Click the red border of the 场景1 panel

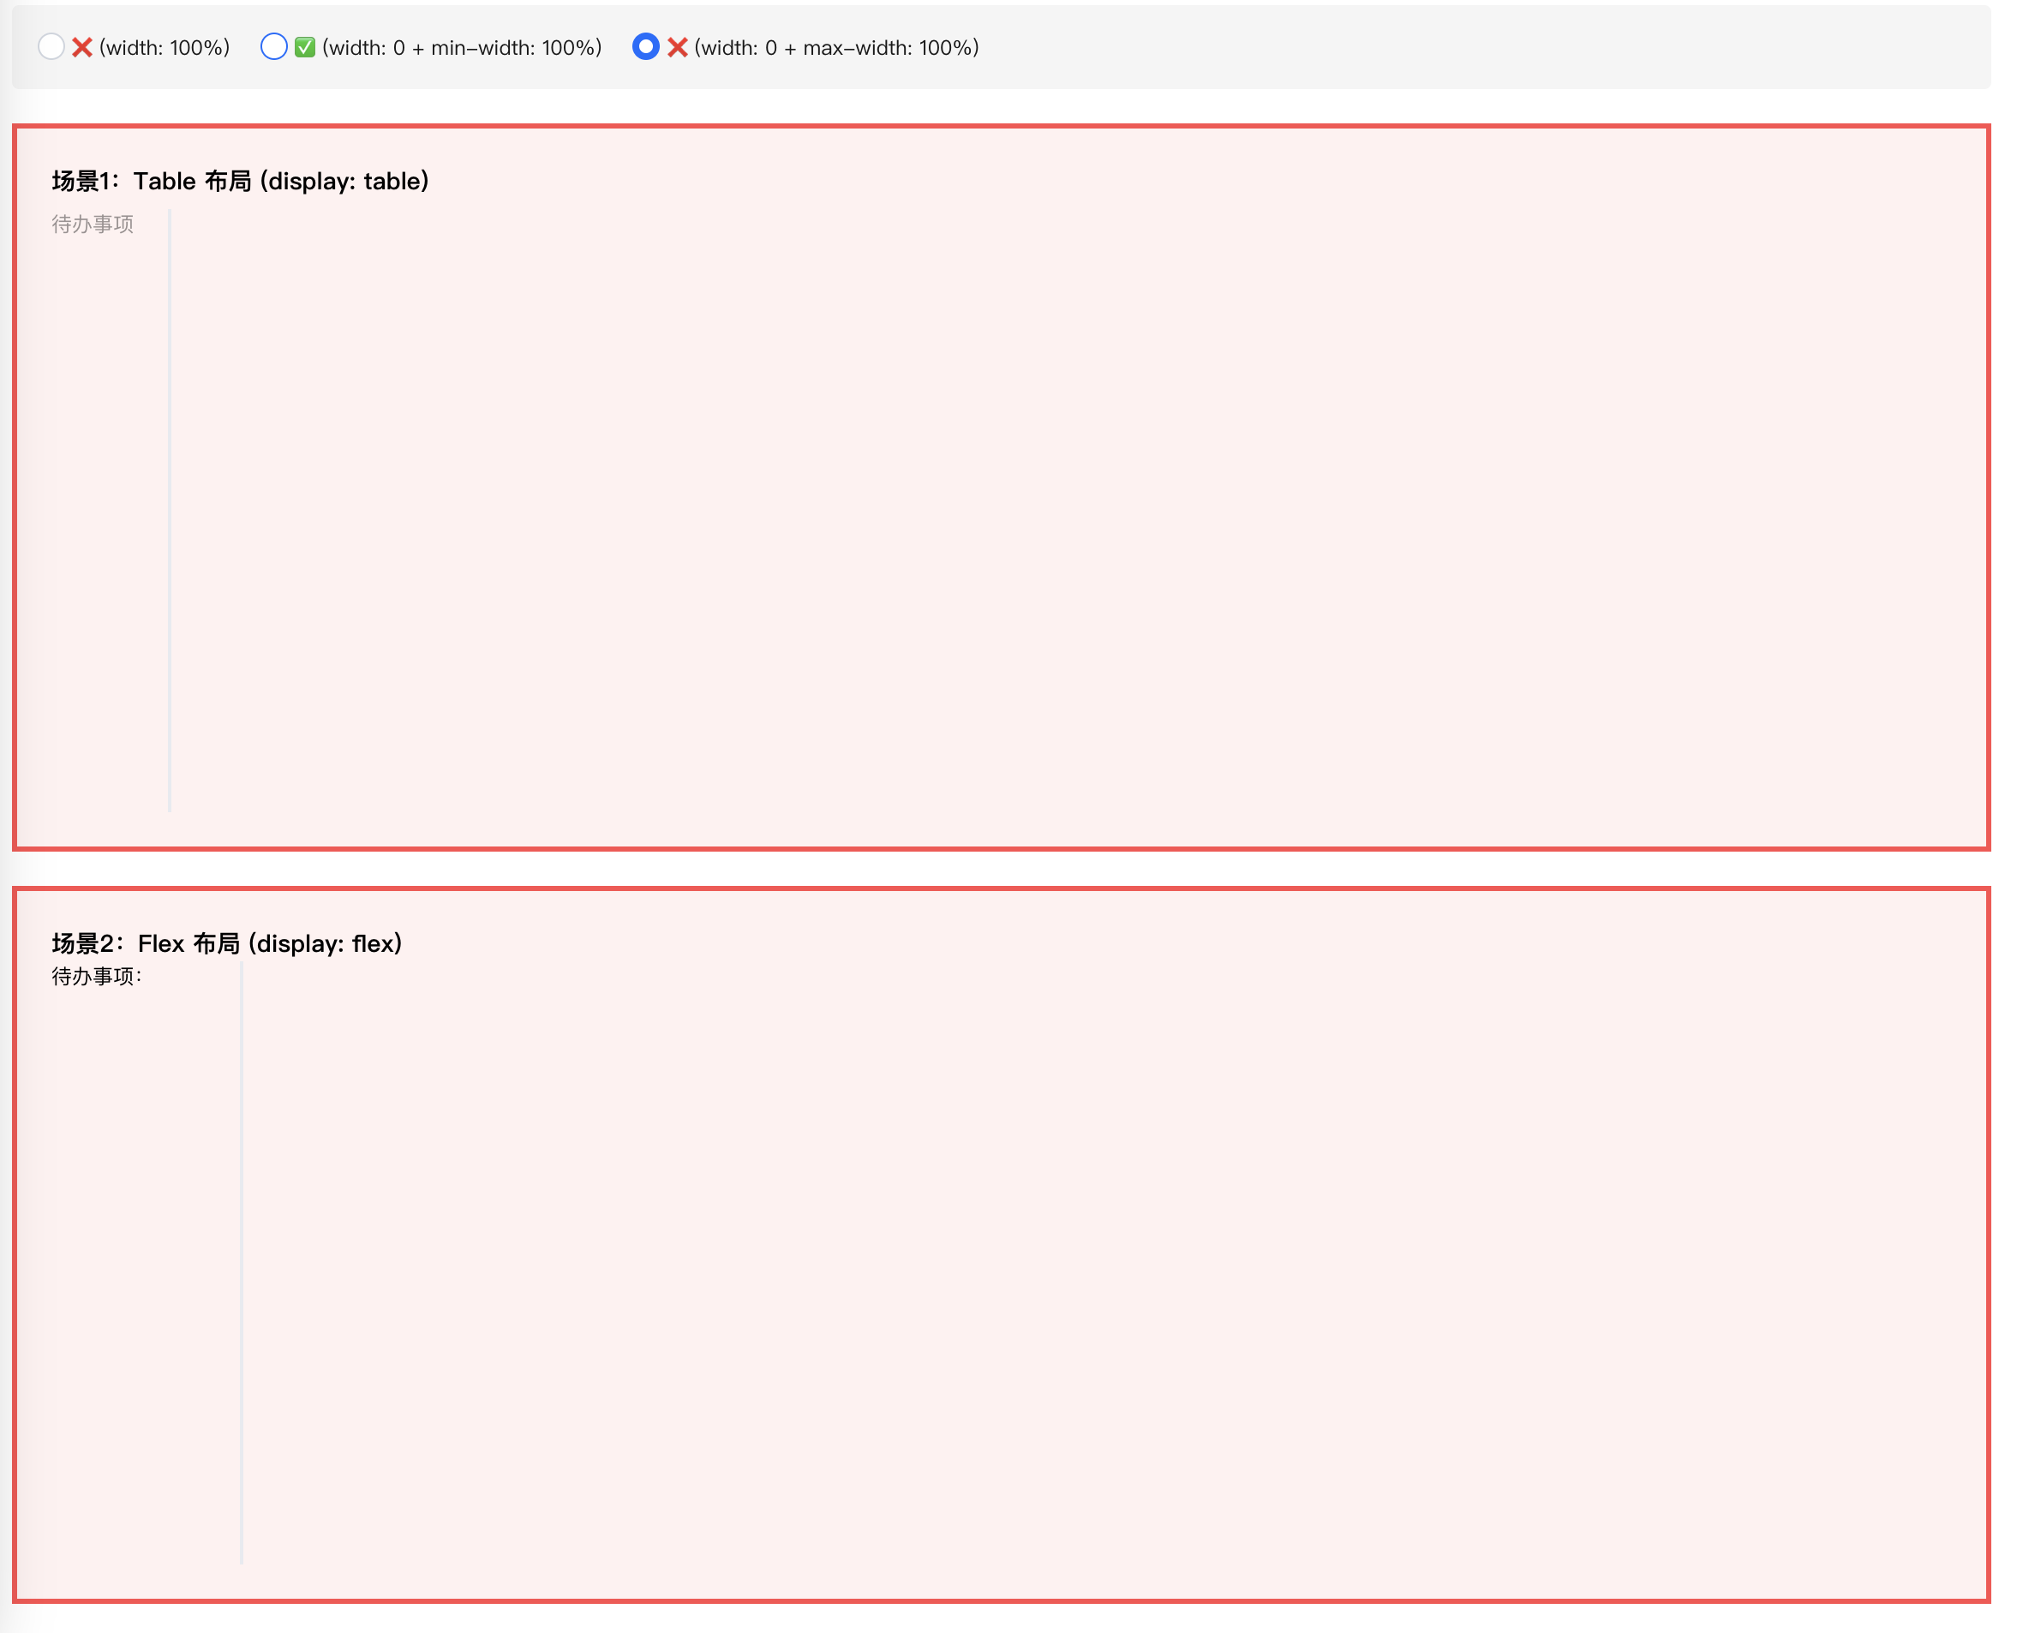(1001, 126)
